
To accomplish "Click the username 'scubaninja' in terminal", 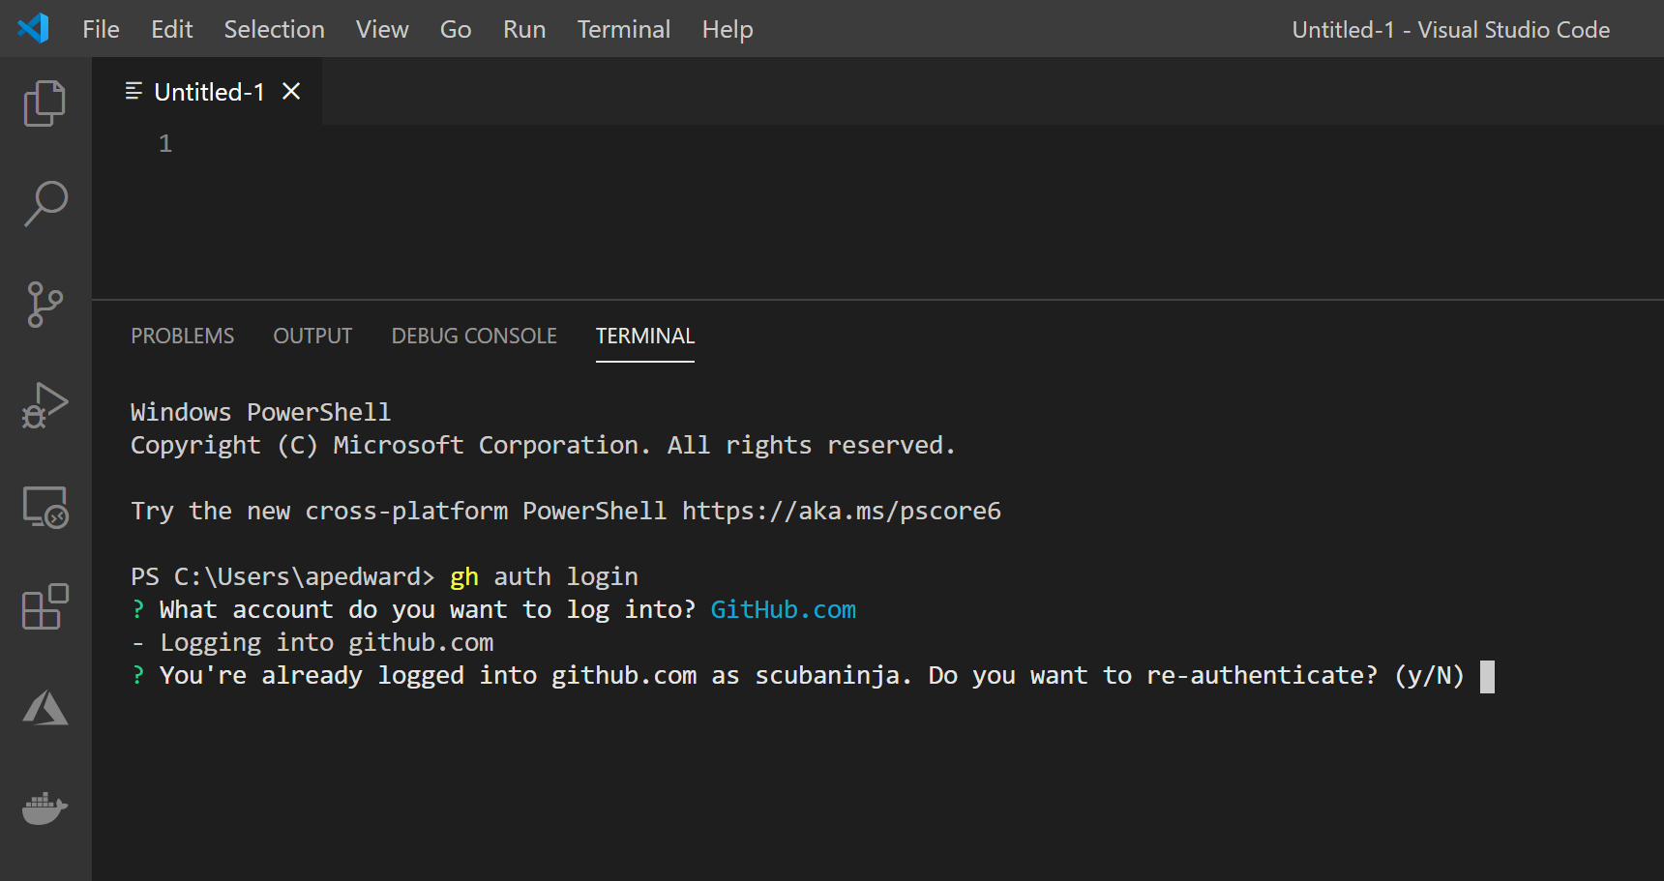I will [x=827, y=675].
